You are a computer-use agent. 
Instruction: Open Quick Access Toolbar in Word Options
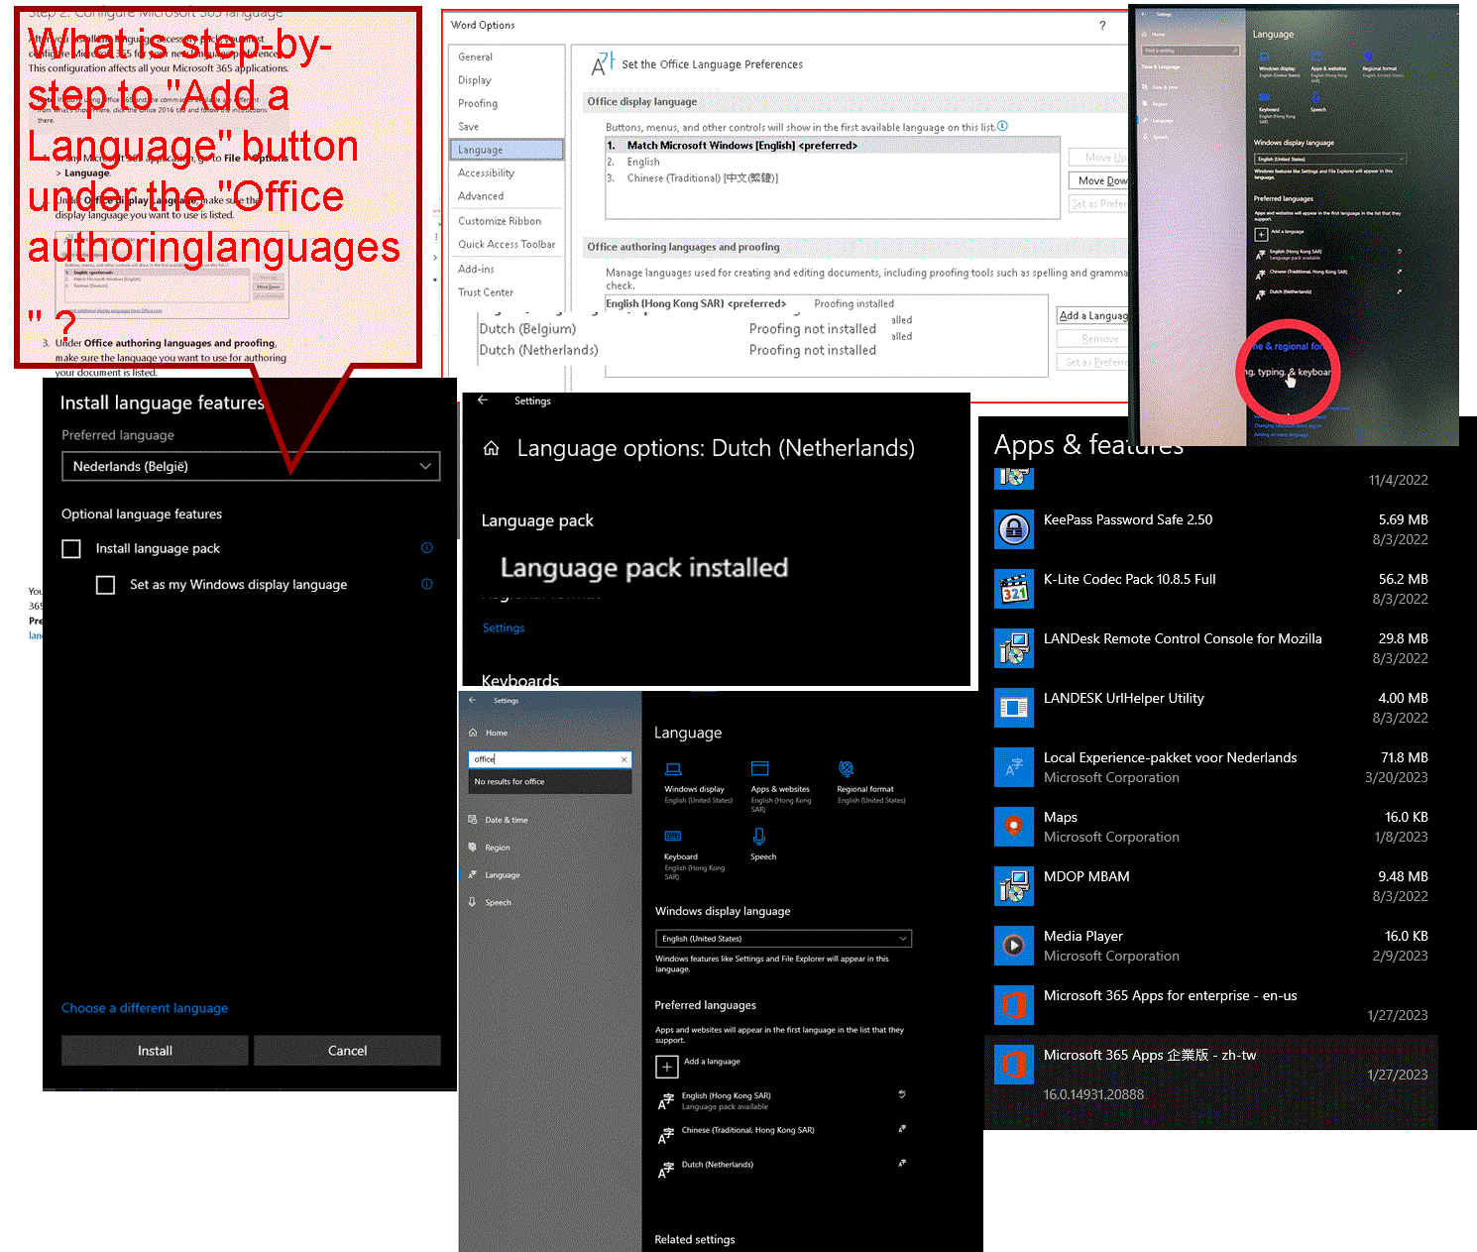click(507, 244)
